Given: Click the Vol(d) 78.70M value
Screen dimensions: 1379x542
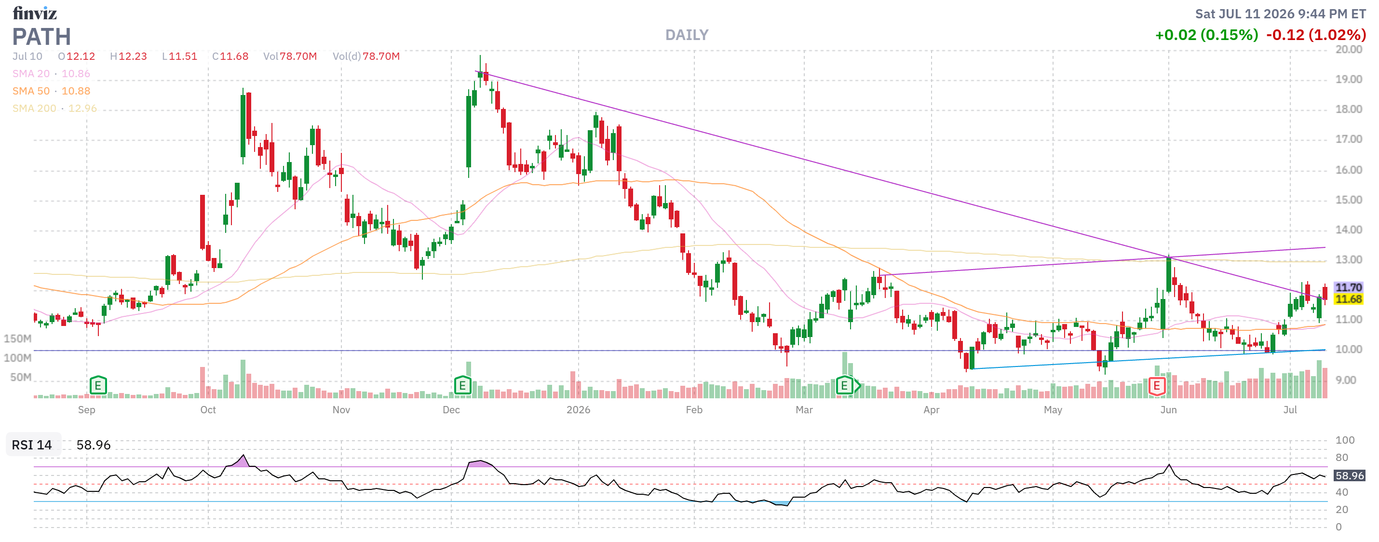Looking at the screenshot, I should click(x=381, y=56).
